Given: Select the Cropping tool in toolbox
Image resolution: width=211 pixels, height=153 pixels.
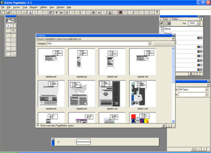Looking at the screenshot, I should pyautogui.click(x=13, y=30).
